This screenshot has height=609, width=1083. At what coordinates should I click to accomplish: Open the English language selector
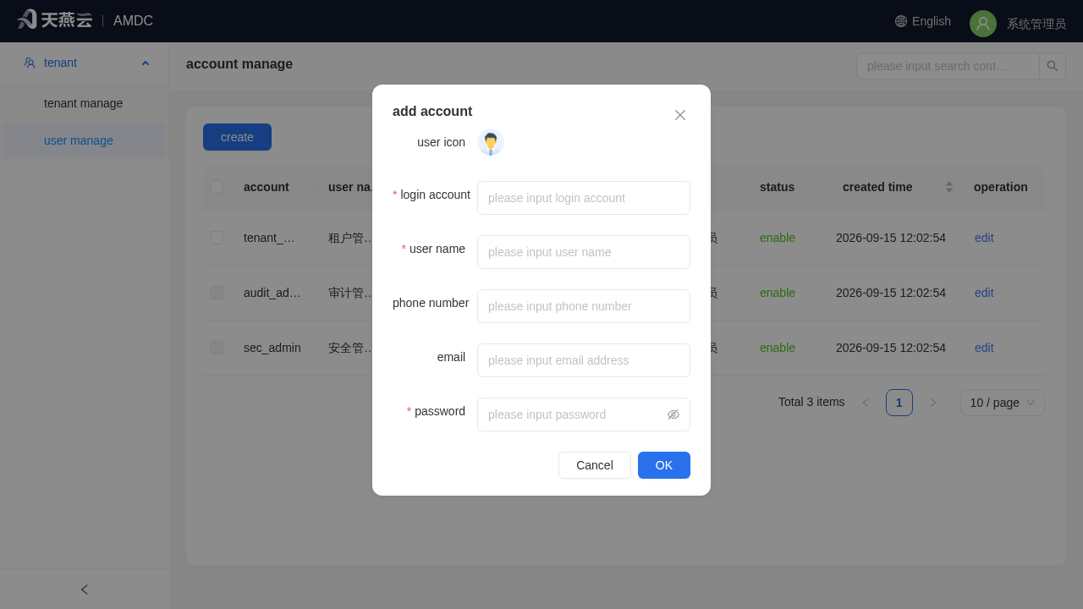pyautogui.click(x=923, y=21)
